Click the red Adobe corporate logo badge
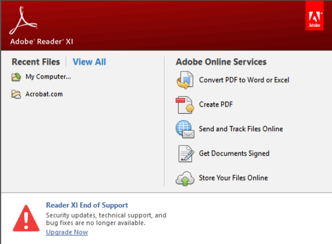Viewport: 332px width, 244px height. (315, 15)
